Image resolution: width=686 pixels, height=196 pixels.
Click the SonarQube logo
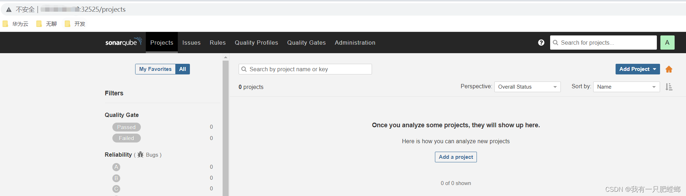coord(123,42)
